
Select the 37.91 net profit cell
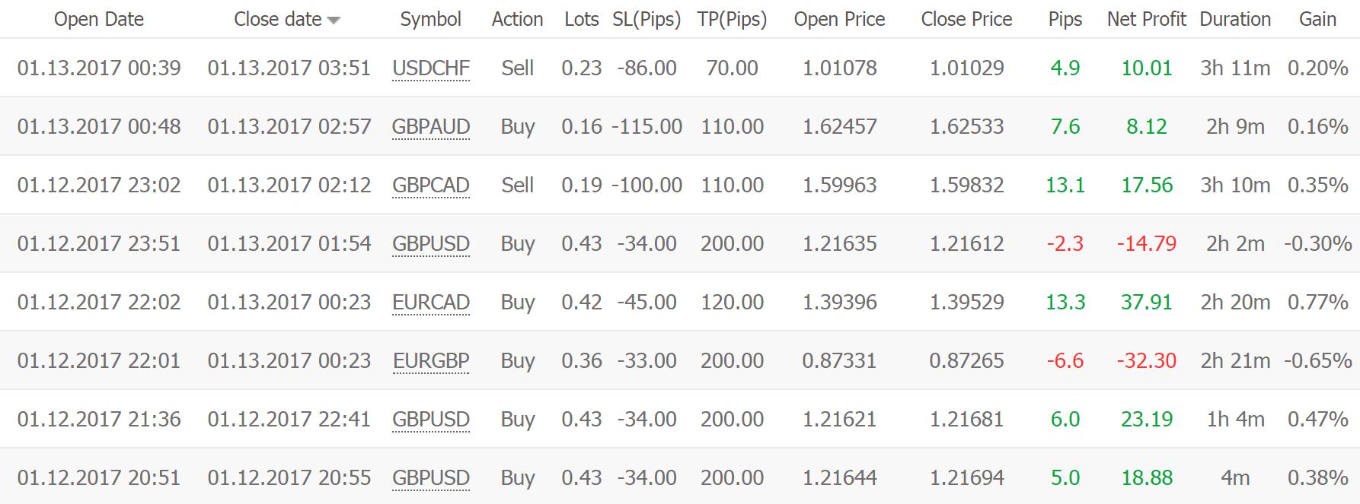click(x=1146, y=303)
